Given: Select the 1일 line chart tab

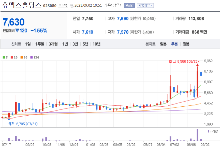Looking at the screenshot, I should coord(28,44).
